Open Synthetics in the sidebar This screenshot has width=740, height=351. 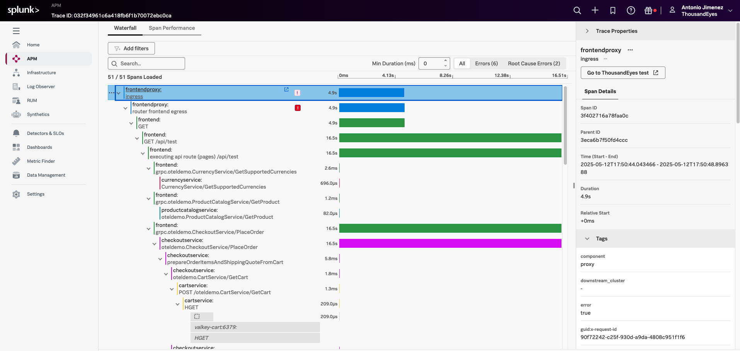click(x=38, y=114)
